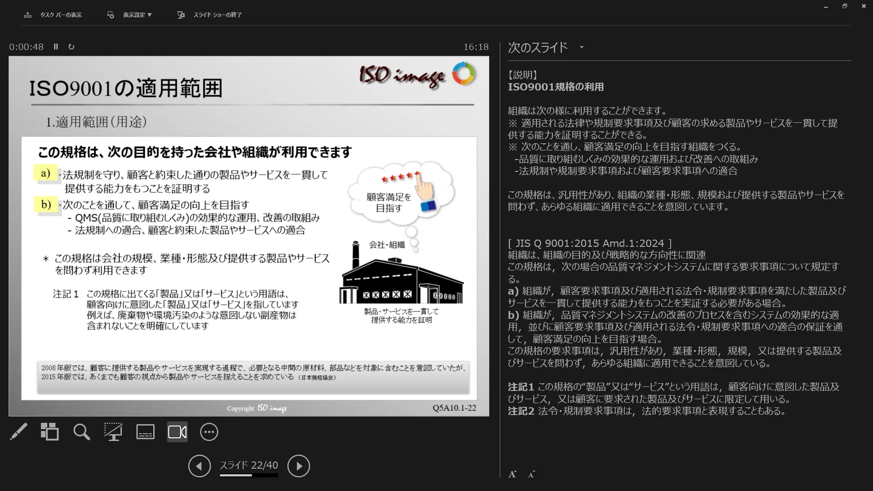
Task: Open the see all slides grid
Action: tap(50, 432)
